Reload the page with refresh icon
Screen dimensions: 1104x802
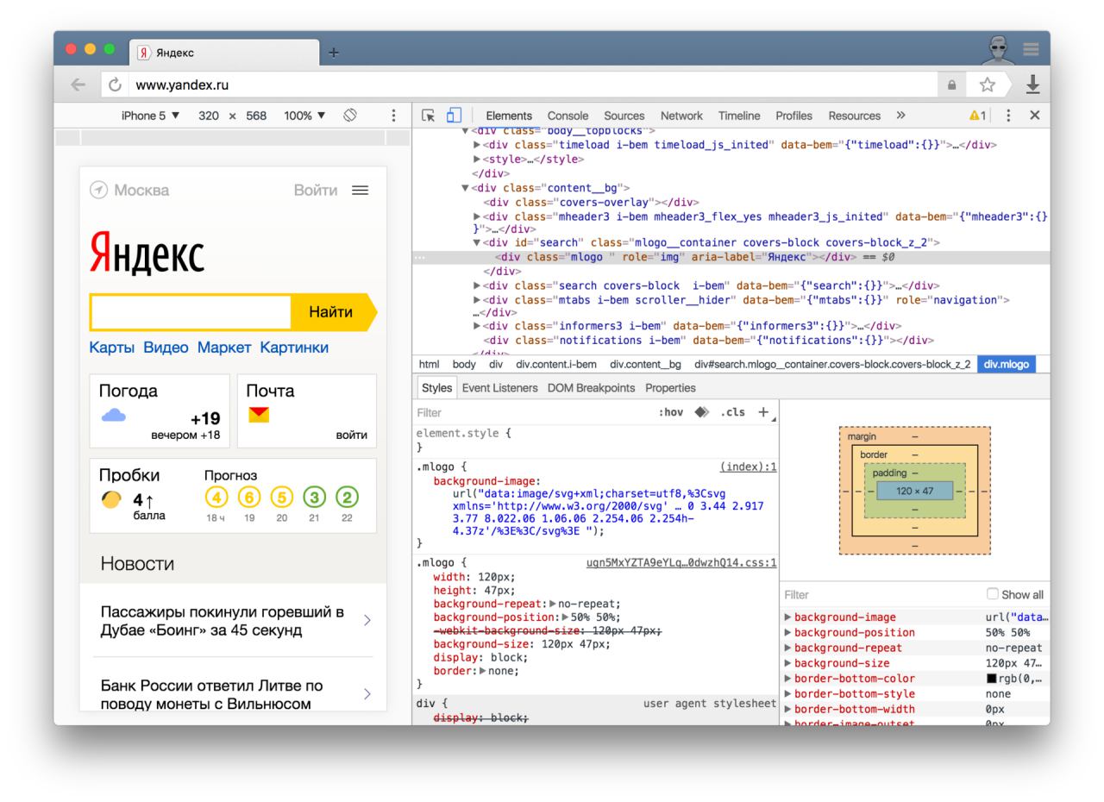tap(115, 85)
